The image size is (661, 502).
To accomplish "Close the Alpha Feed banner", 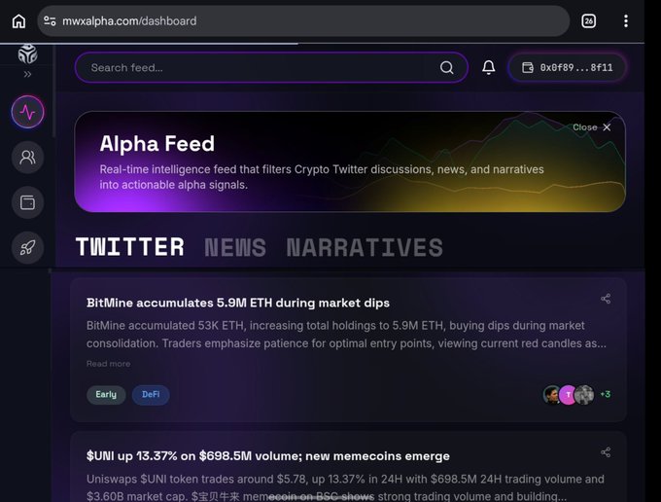I will click(591, 127).
